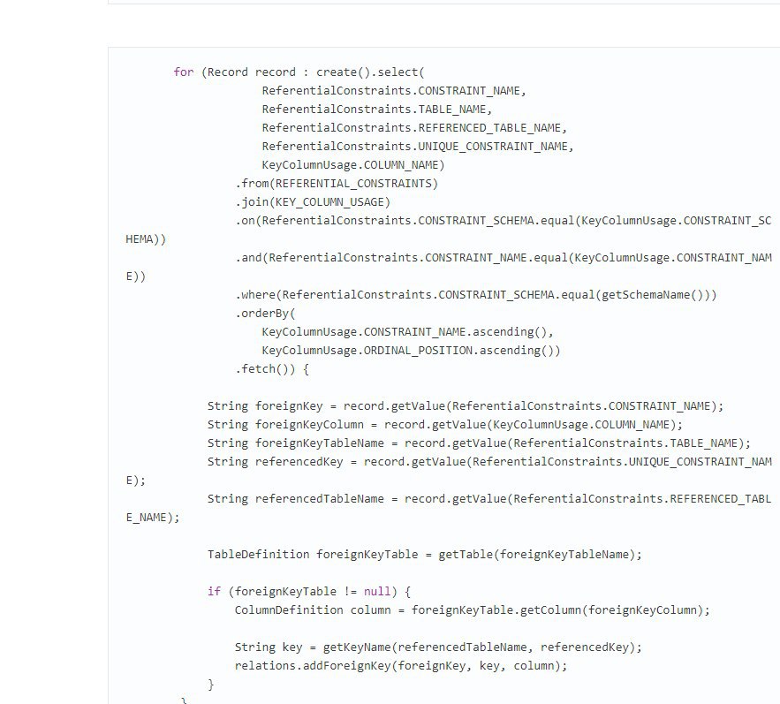Click 'KeyColumnUsage.CONSTRAINT_NAME.ascending(),' line
780x704 pixels.
407,332
